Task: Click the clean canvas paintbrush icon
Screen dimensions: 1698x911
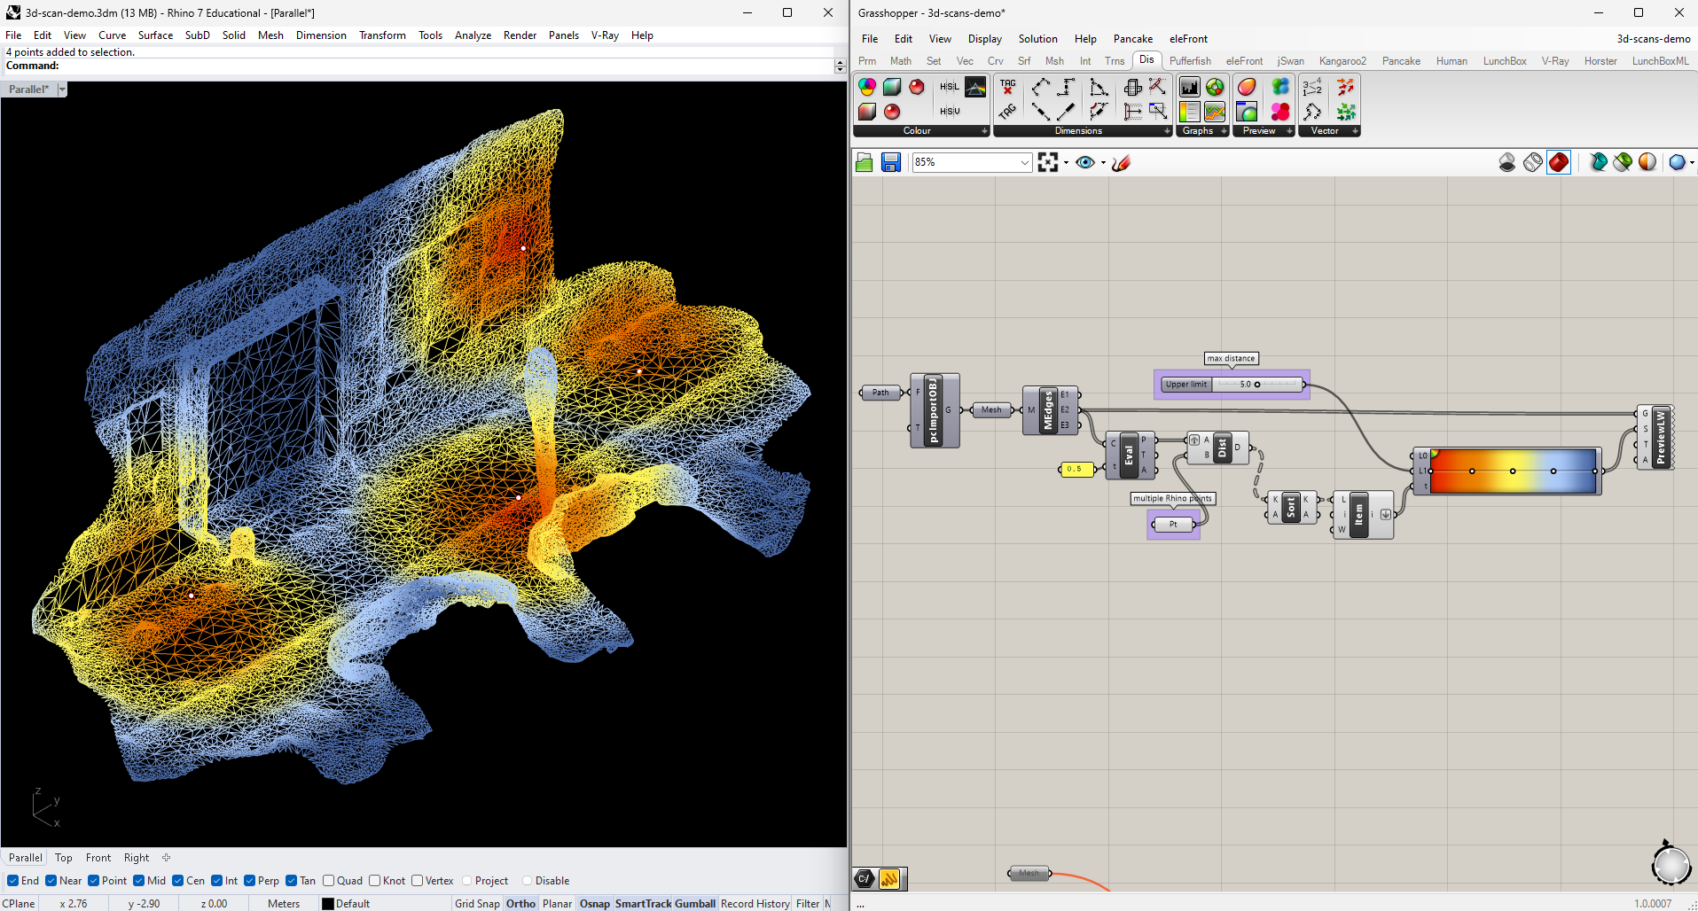Action: point(1121,162)
